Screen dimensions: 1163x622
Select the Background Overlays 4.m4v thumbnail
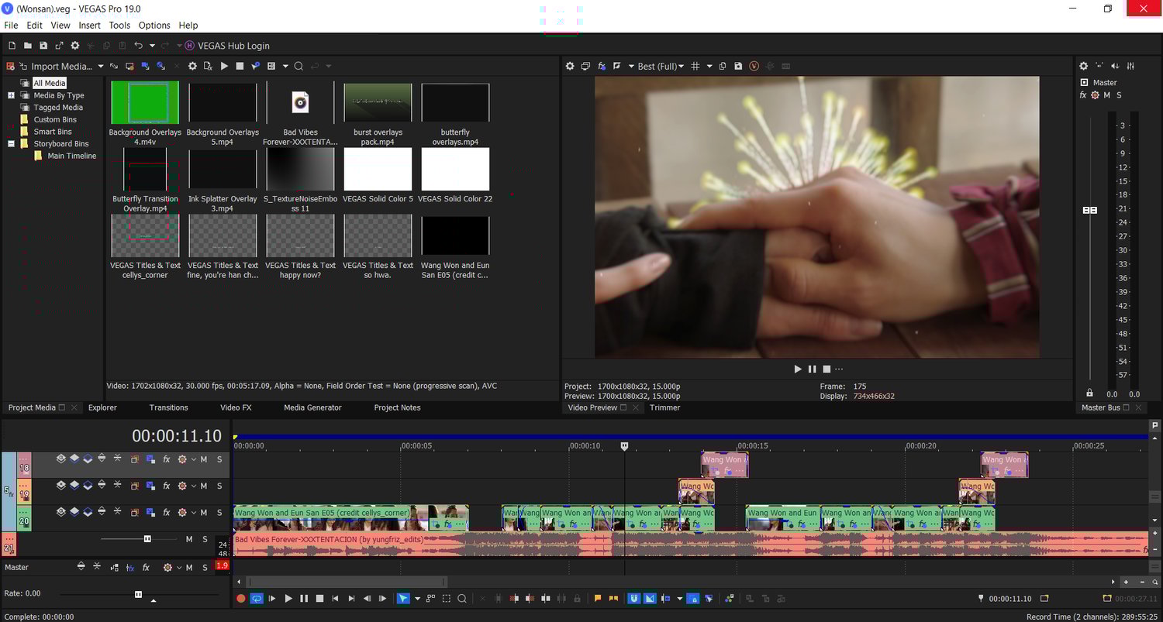145,103
